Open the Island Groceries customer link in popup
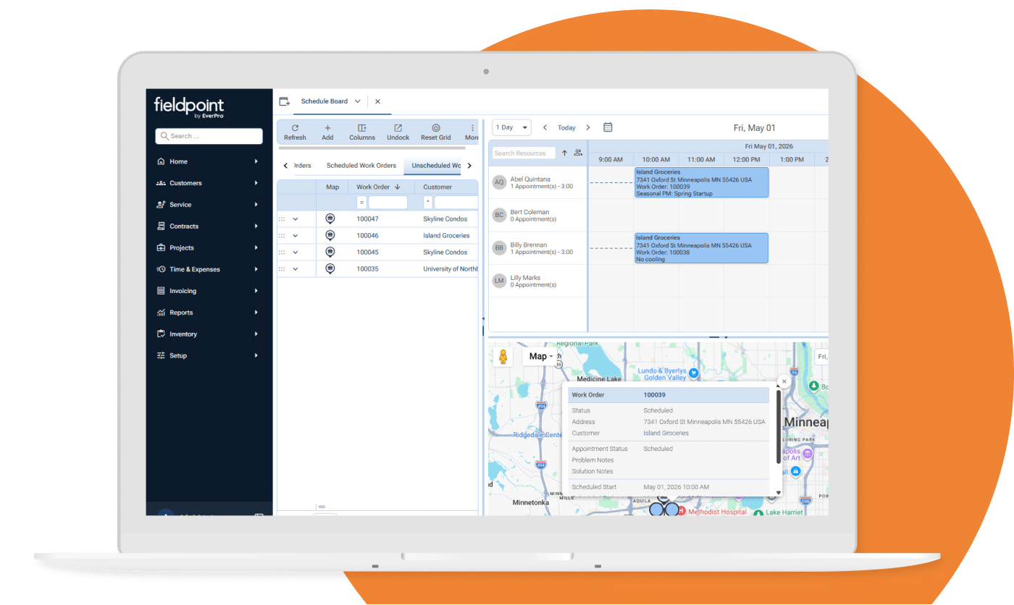The height and width of the screenshot is (605, 1014). (666, 433)
